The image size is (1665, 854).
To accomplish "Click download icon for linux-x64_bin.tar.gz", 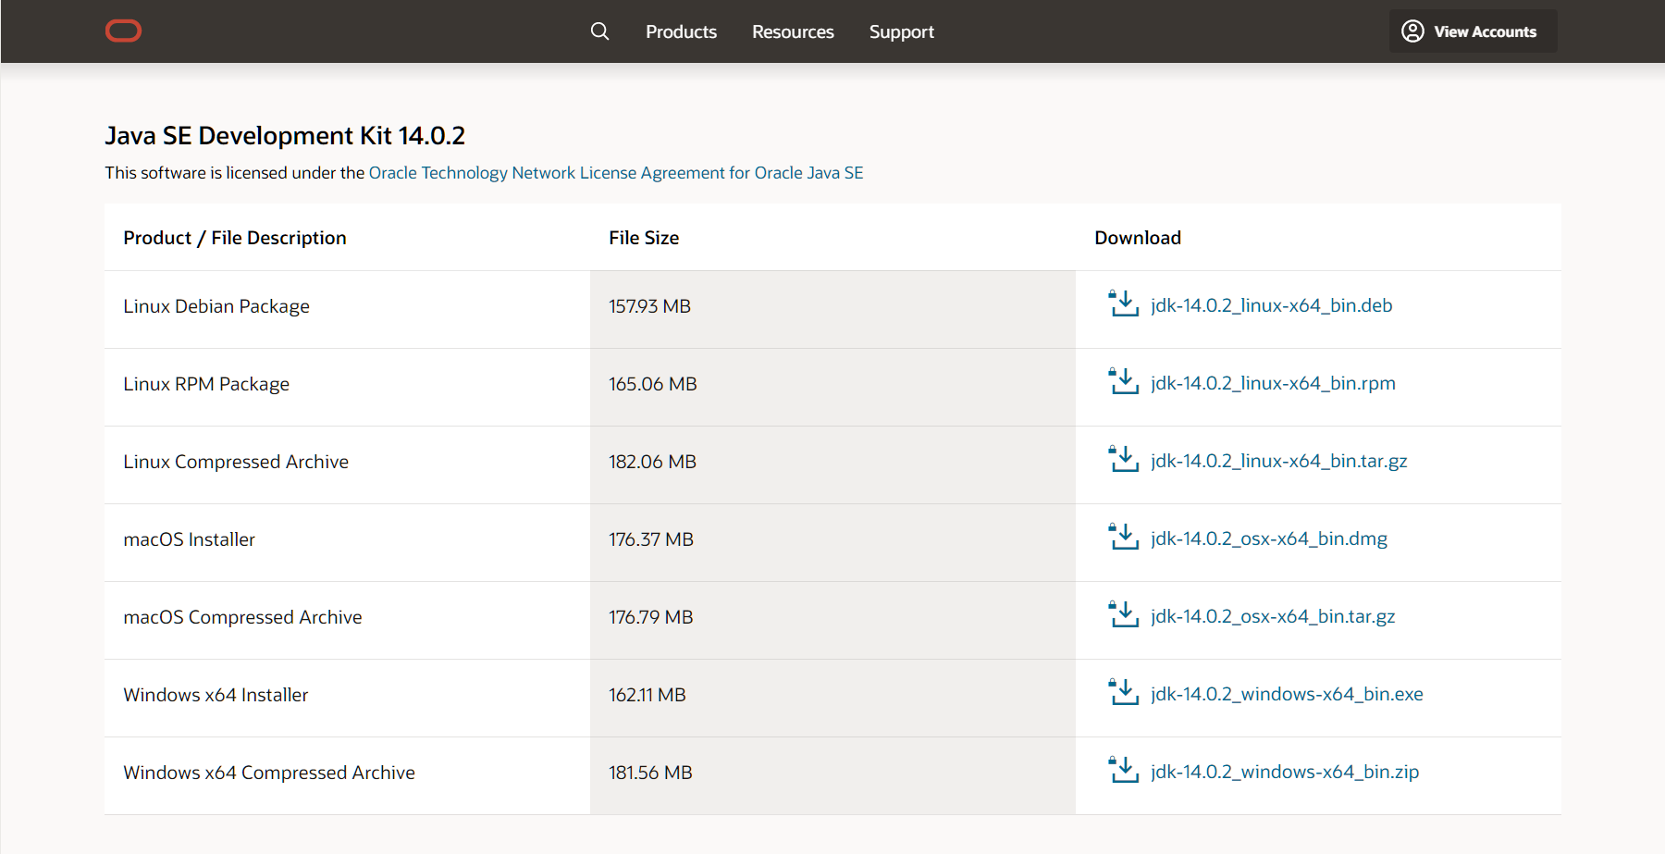I will click(1124, 459).
